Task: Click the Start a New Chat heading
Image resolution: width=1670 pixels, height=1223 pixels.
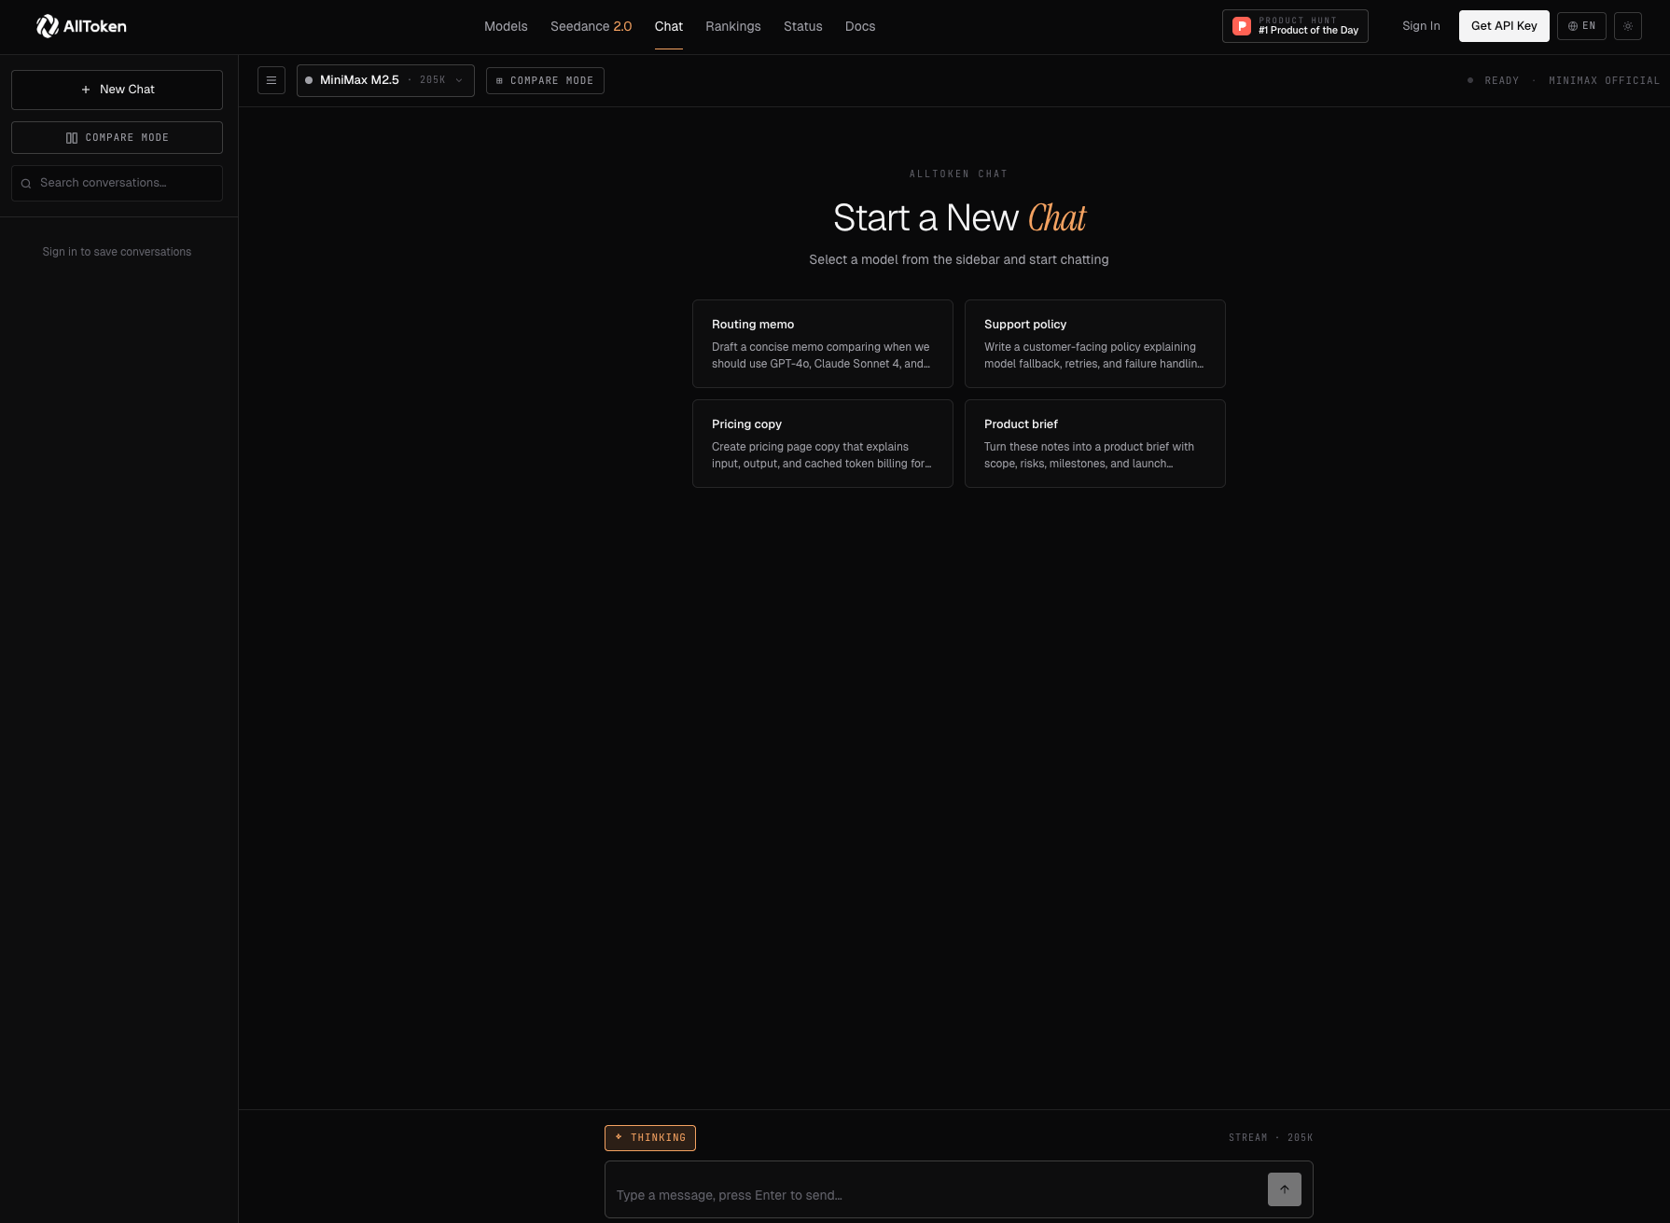Action: (x=959, y=218)
